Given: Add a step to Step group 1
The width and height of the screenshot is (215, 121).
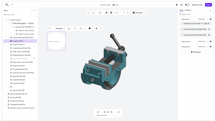Looking at the screenshot, I should [x=211, y=19].
